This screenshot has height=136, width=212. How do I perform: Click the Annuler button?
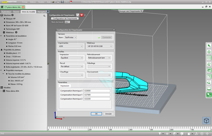[108, 114]
